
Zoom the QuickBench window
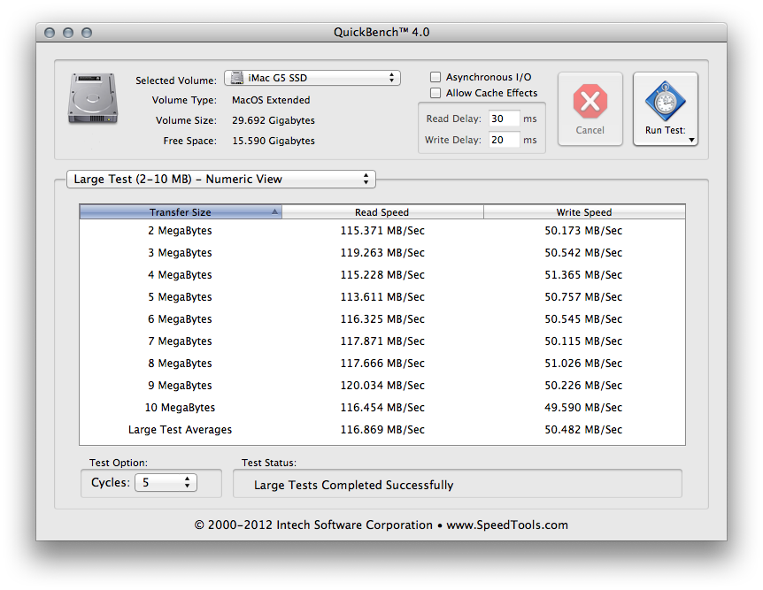(87, 33)
